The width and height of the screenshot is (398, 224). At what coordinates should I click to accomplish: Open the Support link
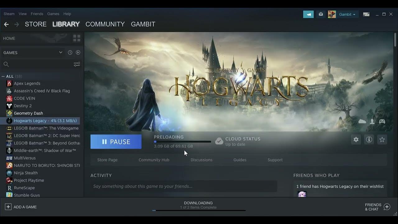click(x=275, y=160)
